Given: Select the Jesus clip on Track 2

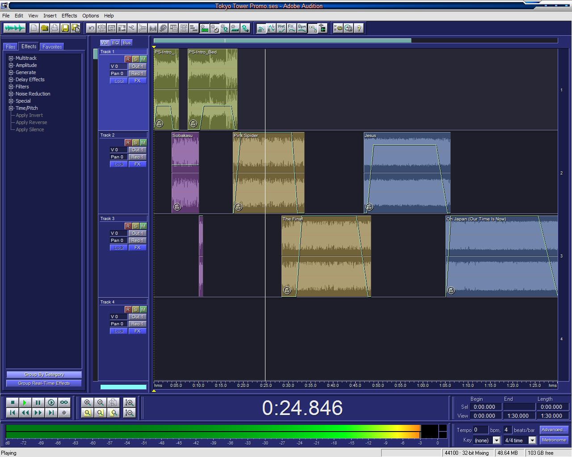Looking at the screenshot, I should pos(407,173).
